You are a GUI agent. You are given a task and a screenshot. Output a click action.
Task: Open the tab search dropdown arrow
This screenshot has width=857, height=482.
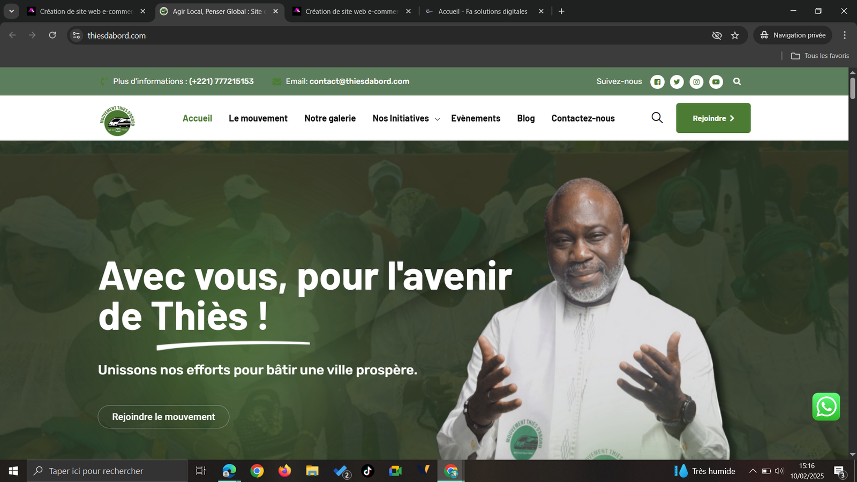(11, 11)
